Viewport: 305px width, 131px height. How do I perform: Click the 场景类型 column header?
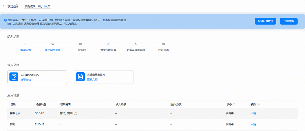click(40, 104)
